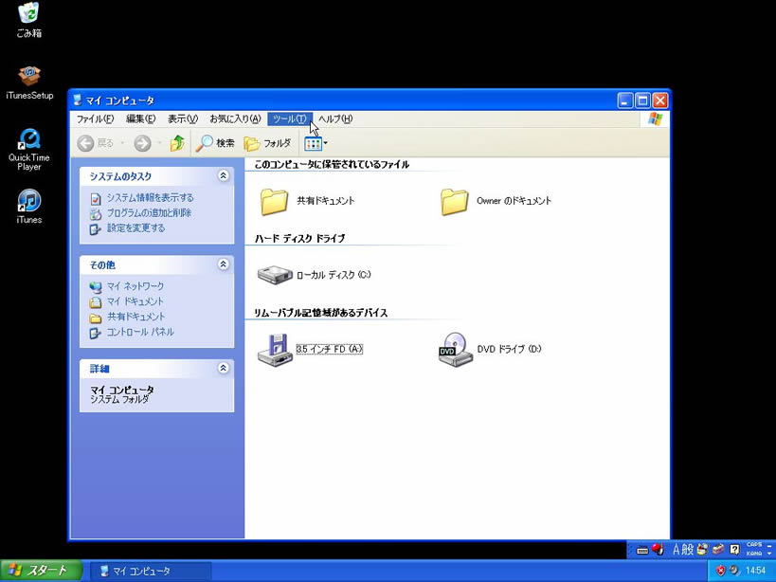Screen dimensions: 776x582
Task: Click the スタート start button
Action: [41, 571]
